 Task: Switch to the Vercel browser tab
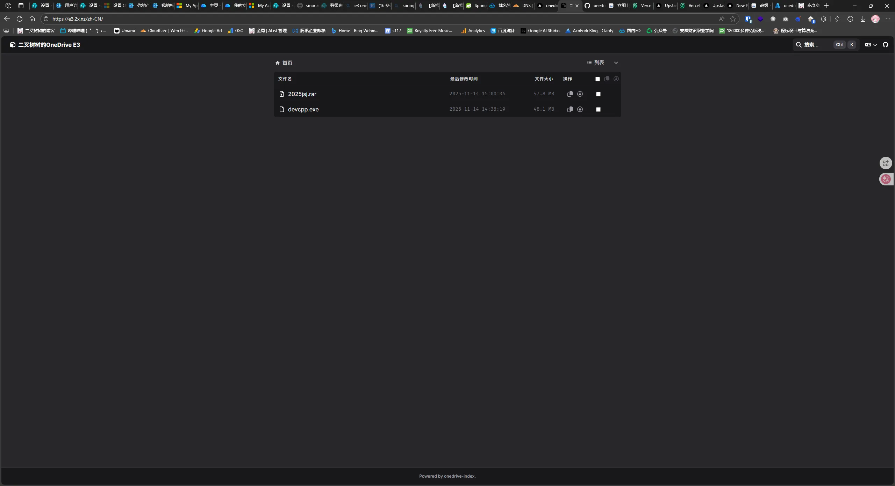click(643, 6)
